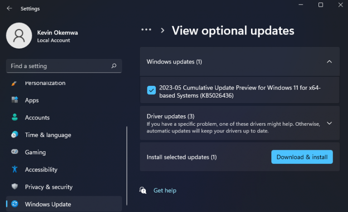
Task: Click the user profile avatar picture
Action: (x=19, y=35)
